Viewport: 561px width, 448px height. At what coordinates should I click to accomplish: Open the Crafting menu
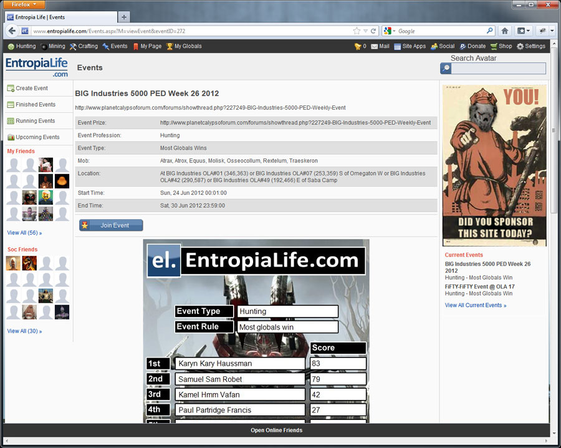(x=84, y=46)
